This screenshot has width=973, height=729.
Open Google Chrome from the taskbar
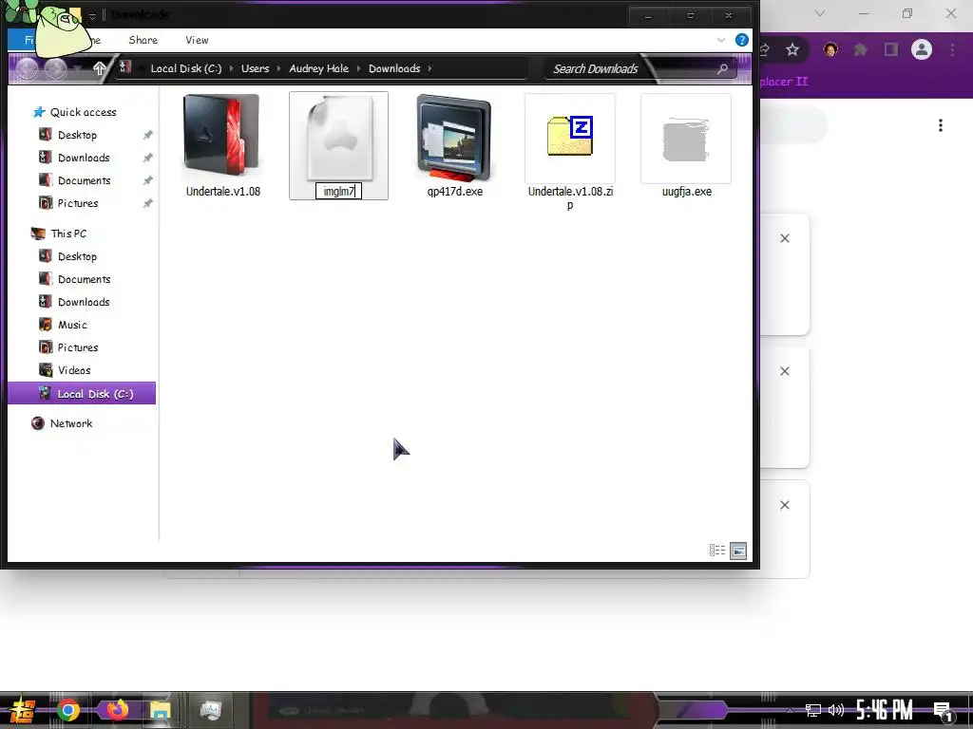(68, 710)
